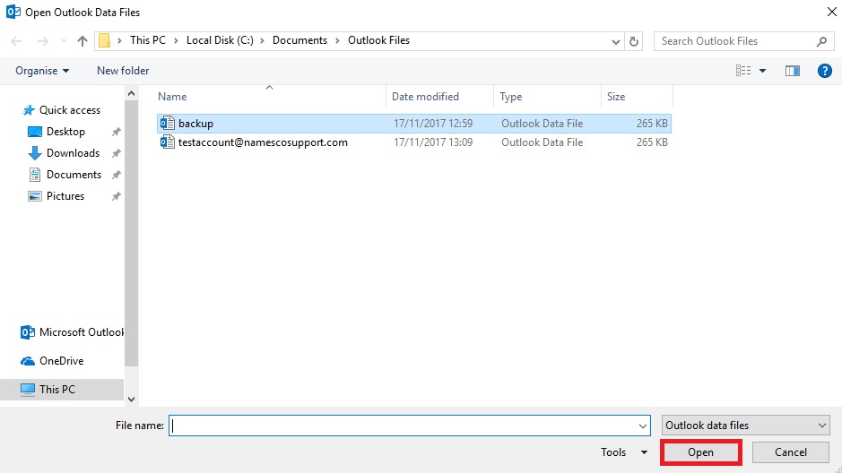
Task: Click the Up one level arrow icon
Action: coord(82,41)
